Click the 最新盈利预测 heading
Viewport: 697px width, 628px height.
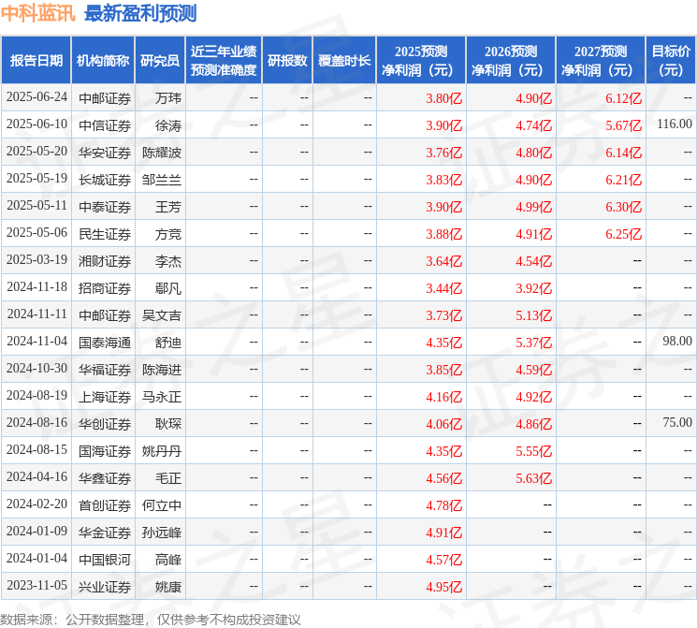(x=140, y=13)
